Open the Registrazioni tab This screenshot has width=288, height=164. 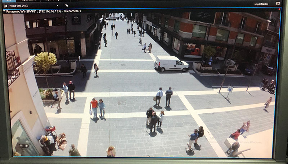pos(28,1)
